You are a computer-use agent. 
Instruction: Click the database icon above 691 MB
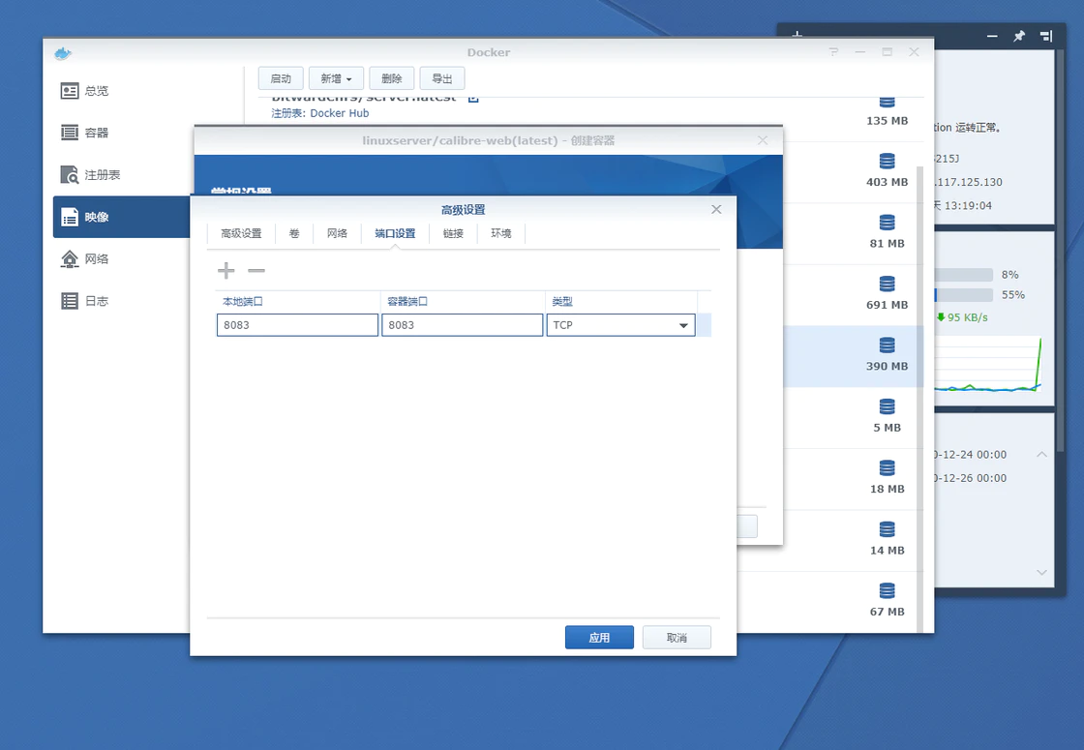[x=887, y=285]
